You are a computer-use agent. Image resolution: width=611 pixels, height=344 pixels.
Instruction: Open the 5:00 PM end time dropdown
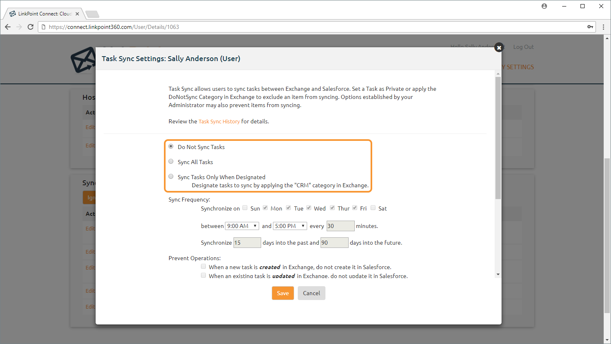tap(290, 226)
